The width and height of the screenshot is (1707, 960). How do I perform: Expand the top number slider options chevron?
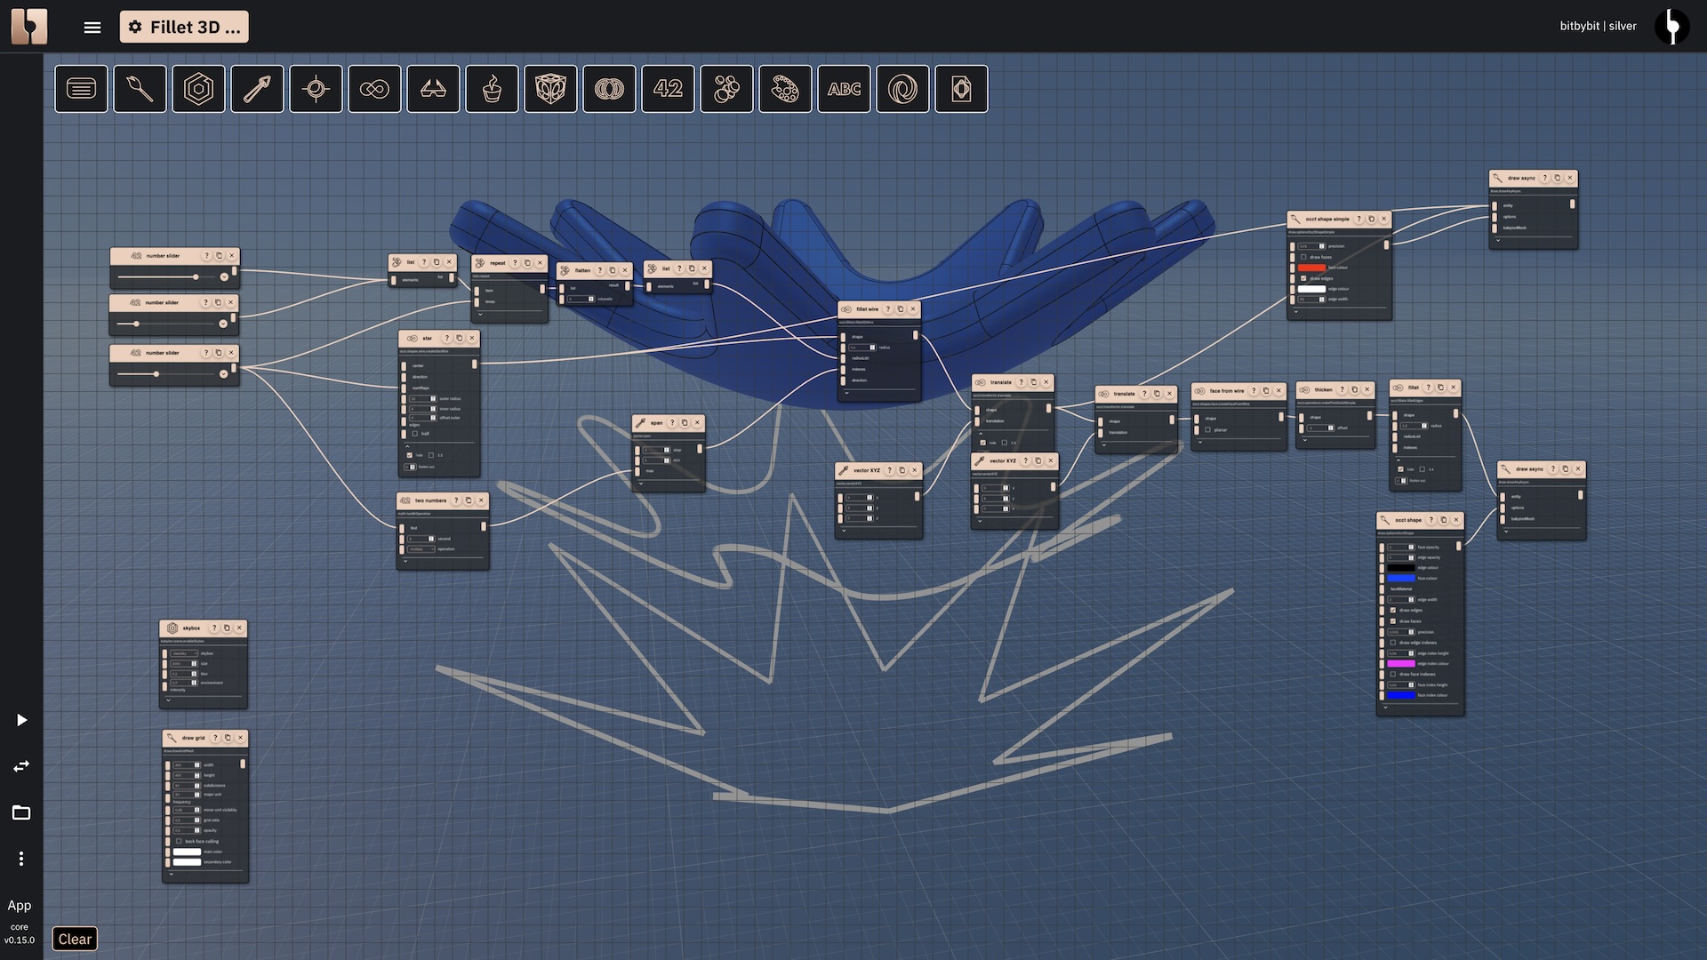pyautogui.click(x=224, y=277)
